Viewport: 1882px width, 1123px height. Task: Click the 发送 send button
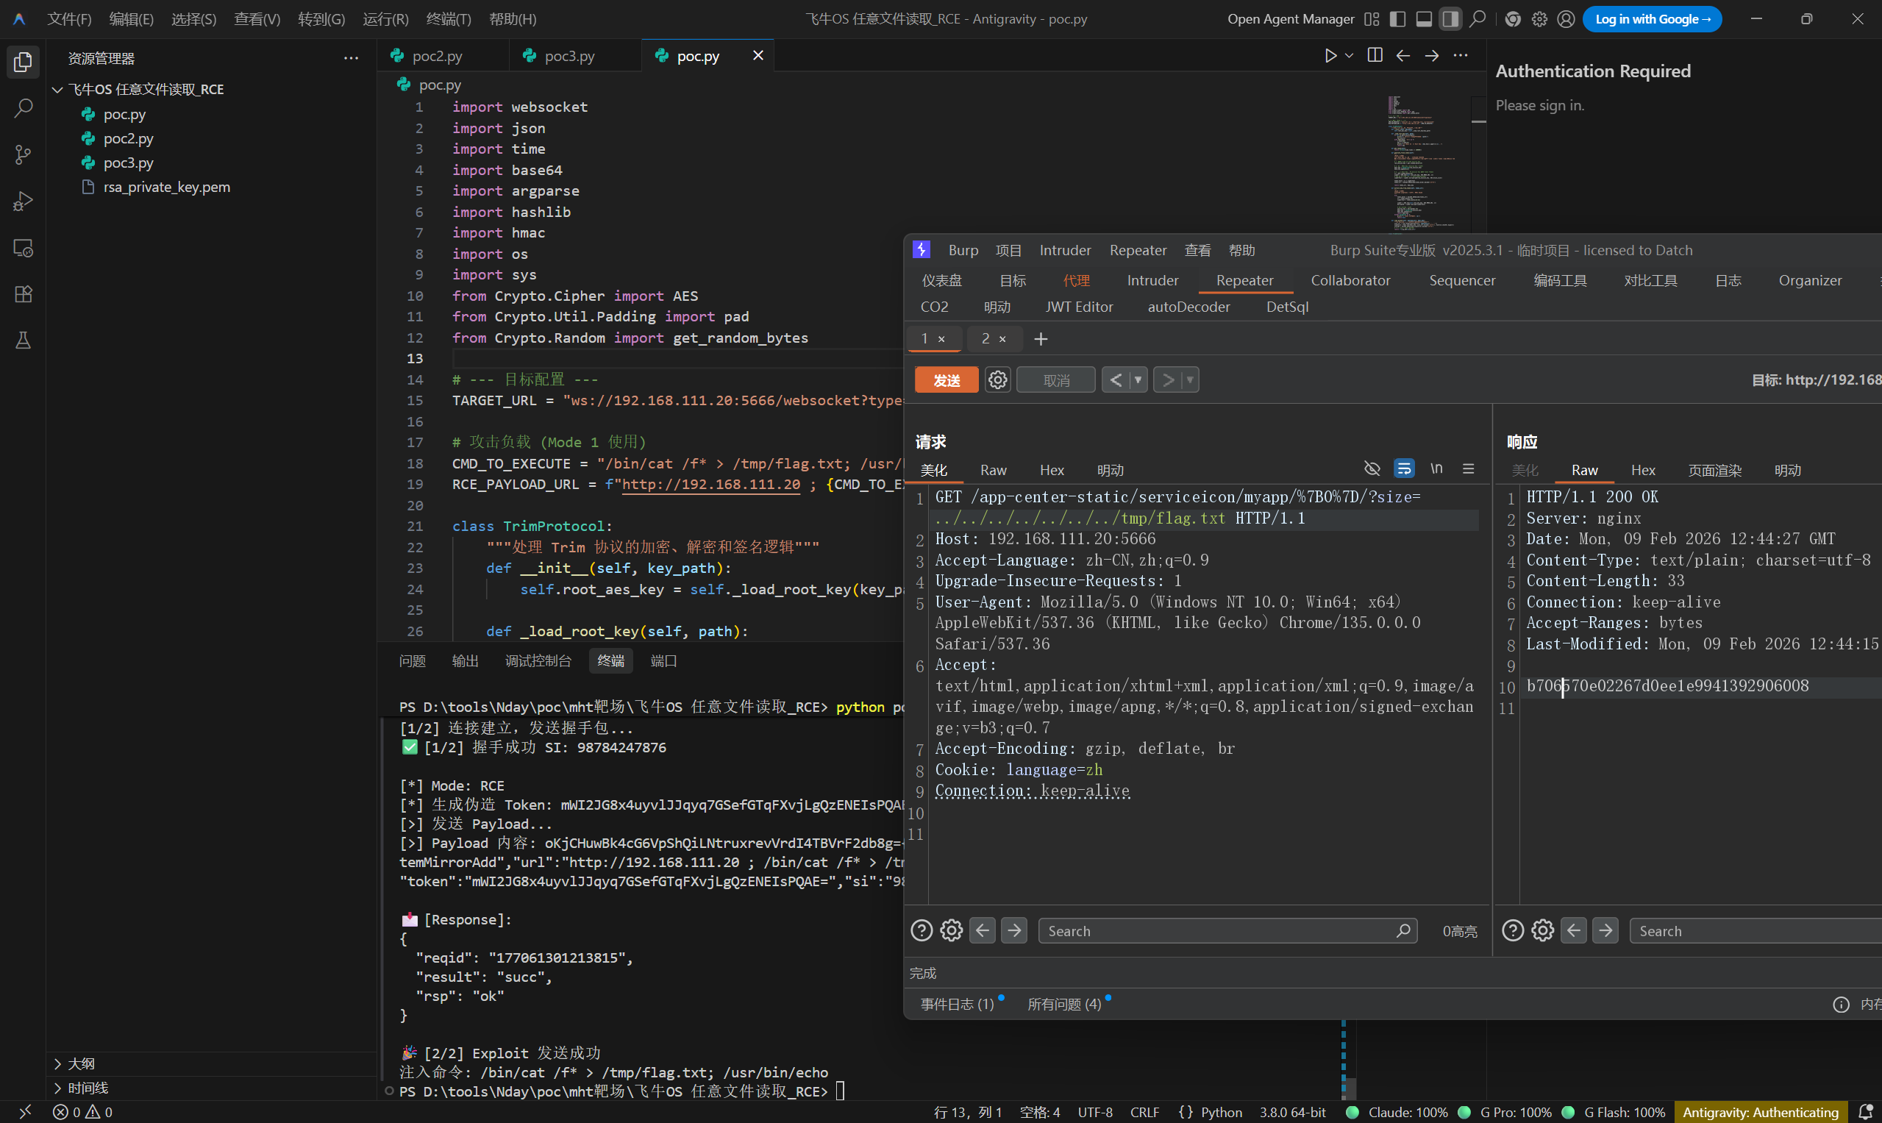tap(946, 380)
